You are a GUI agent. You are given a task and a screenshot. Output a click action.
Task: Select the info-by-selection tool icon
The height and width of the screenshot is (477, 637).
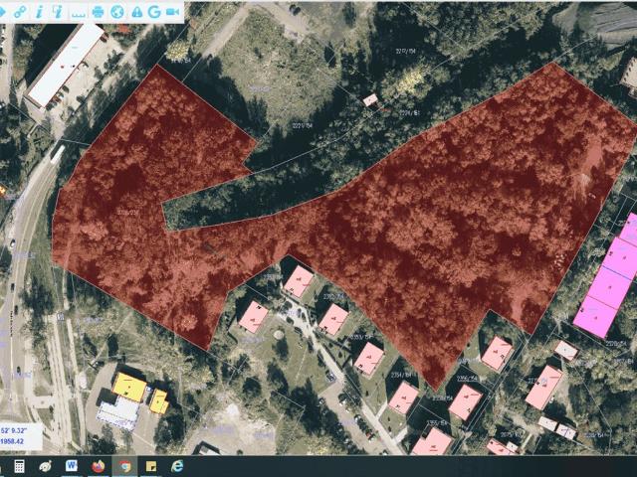click(58, 11)
